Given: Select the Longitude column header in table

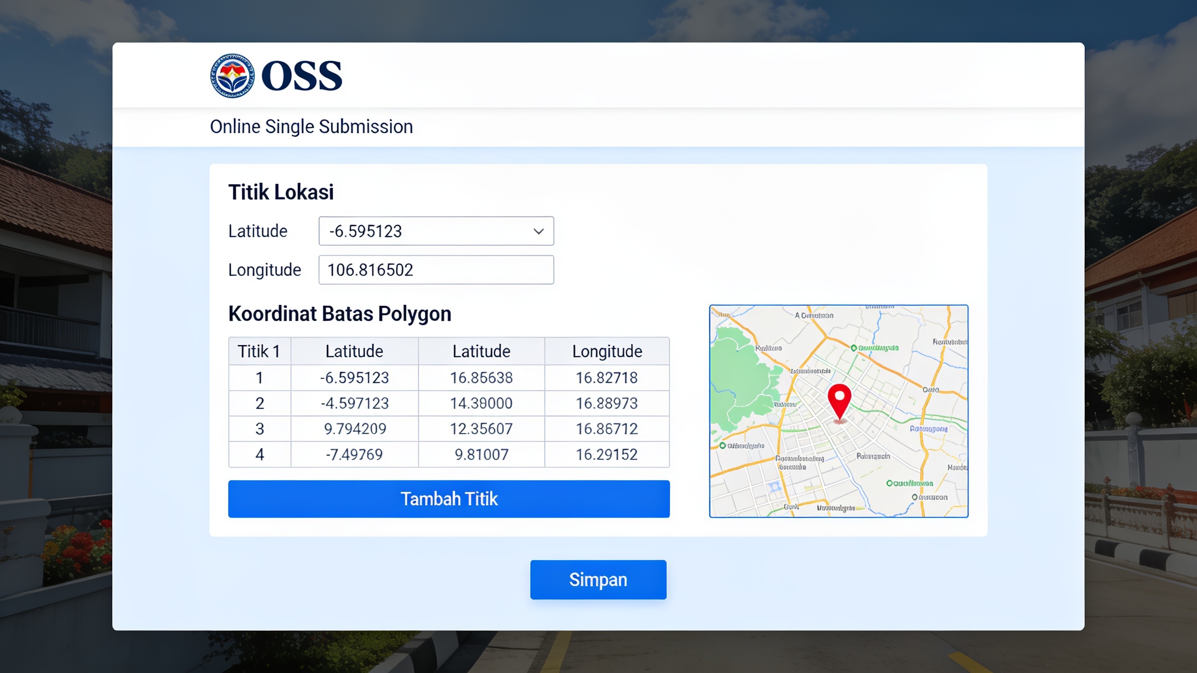Looking at the screenshot, I should [x=607, y=351].
